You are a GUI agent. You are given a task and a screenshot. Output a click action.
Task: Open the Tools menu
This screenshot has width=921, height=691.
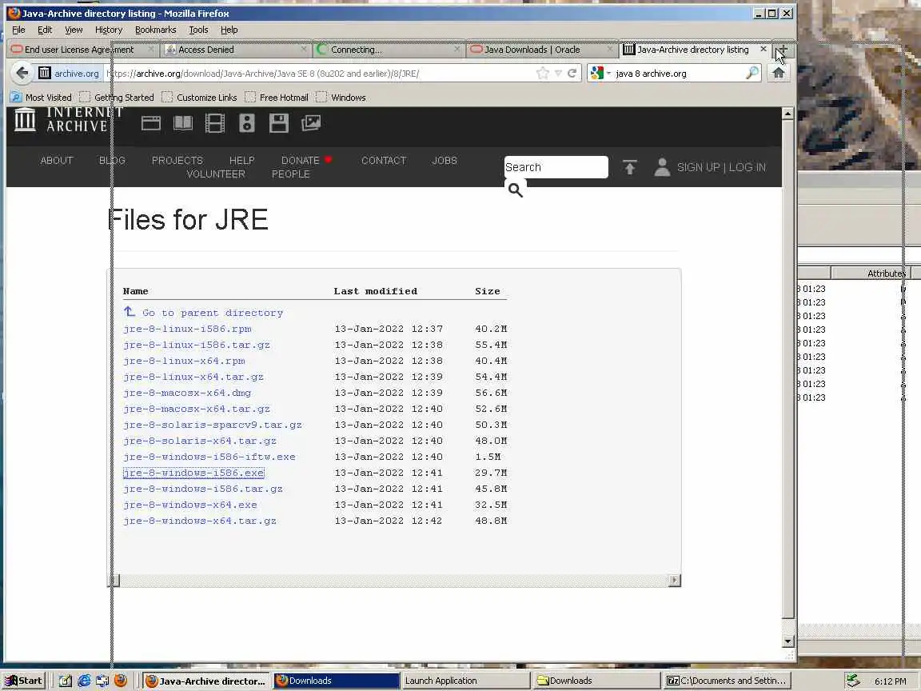198,30
